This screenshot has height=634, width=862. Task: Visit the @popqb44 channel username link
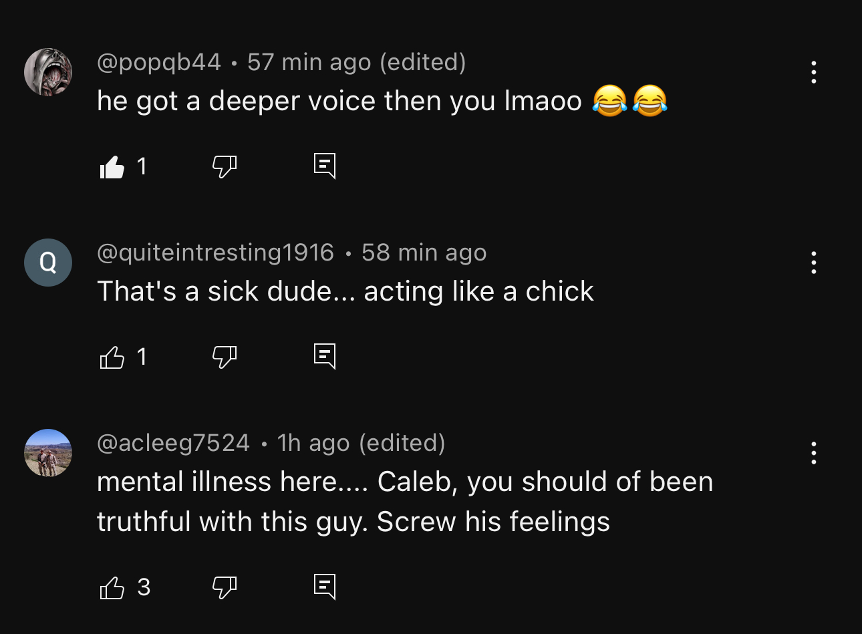click(159, 62)
